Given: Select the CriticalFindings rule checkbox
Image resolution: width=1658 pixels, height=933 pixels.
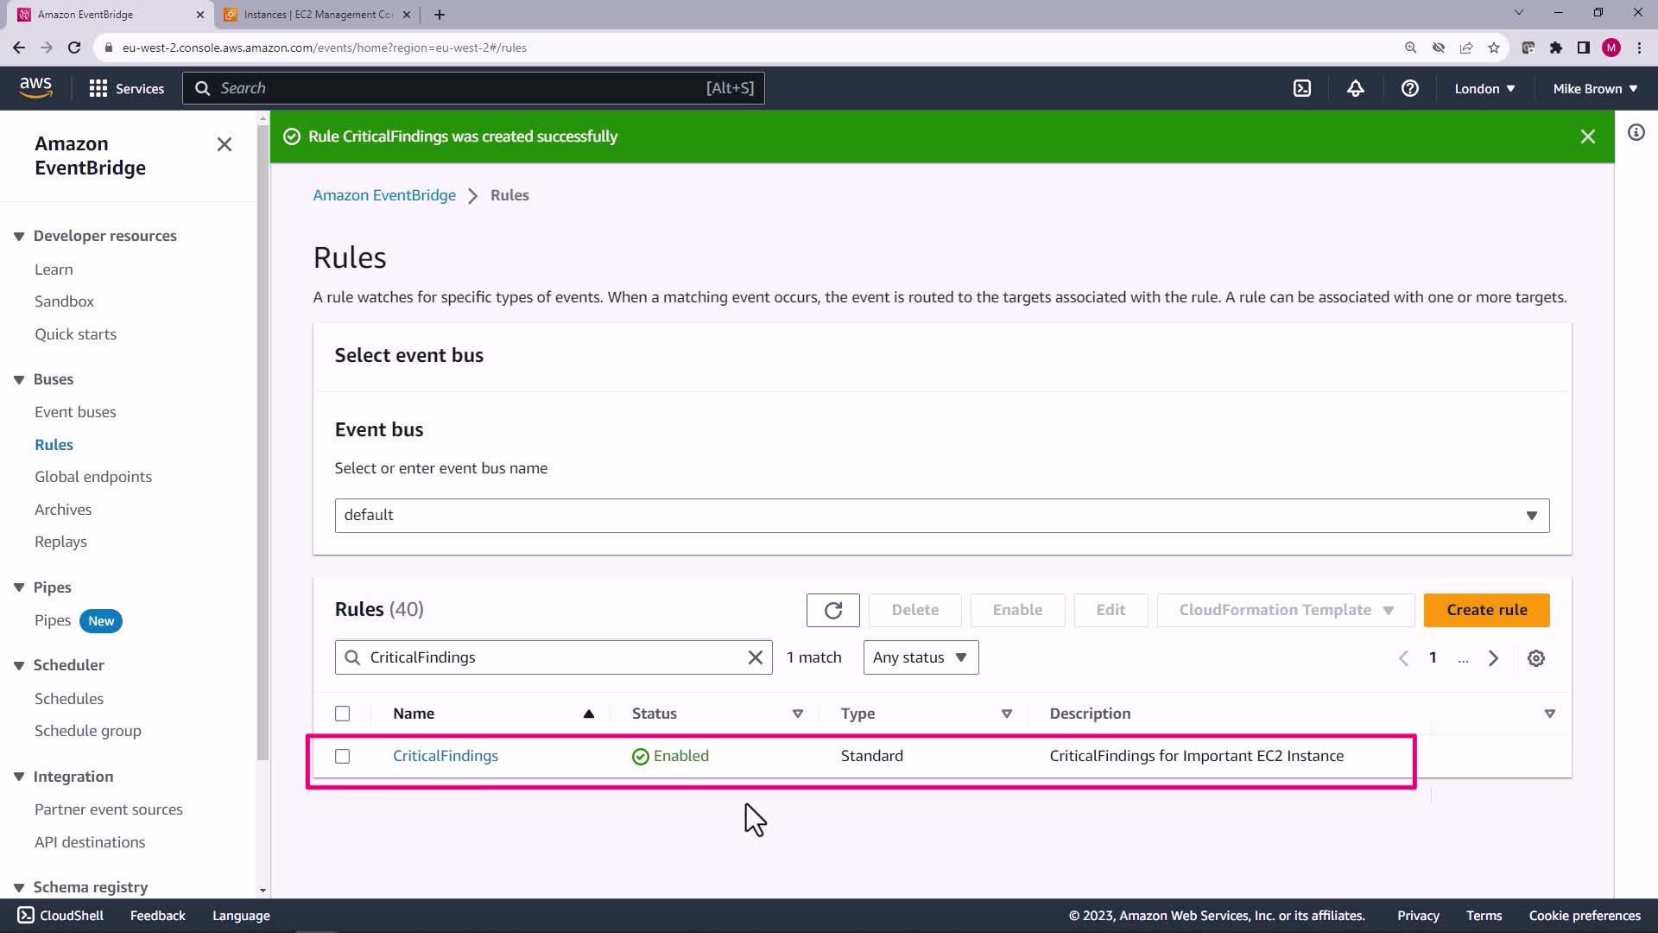Looking at the screenshot, I should (x=343, y=756).
